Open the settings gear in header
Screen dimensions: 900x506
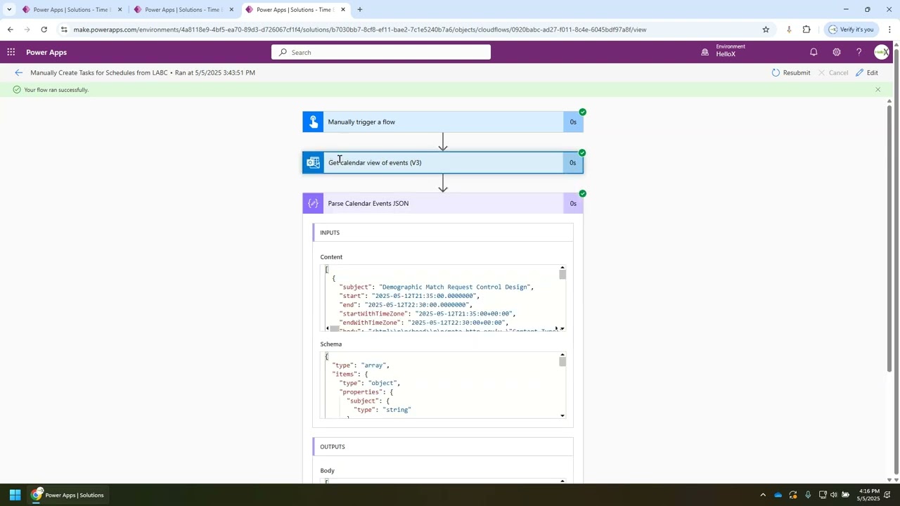click(x=836, y=52)
